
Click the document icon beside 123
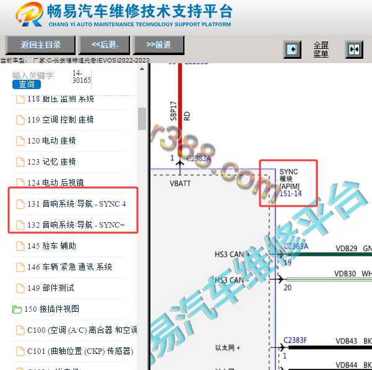coord(20,162)
